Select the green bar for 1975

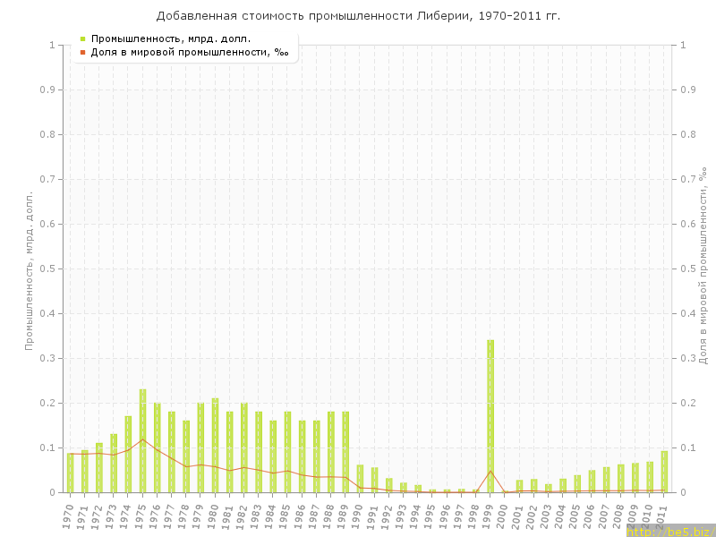point(142,440)
